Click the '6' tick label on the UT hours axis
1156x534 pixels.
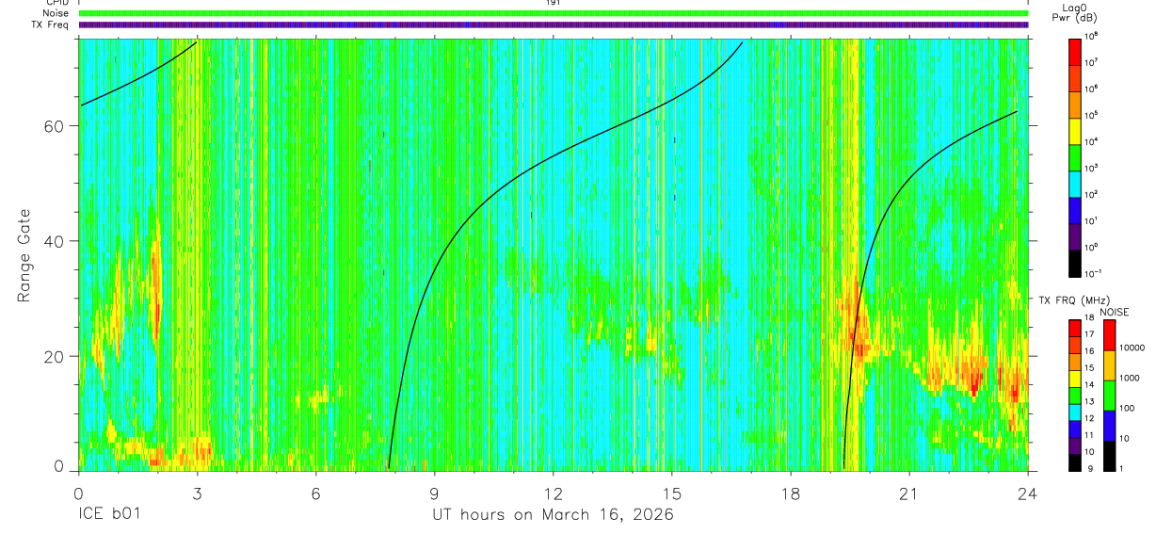315,493
